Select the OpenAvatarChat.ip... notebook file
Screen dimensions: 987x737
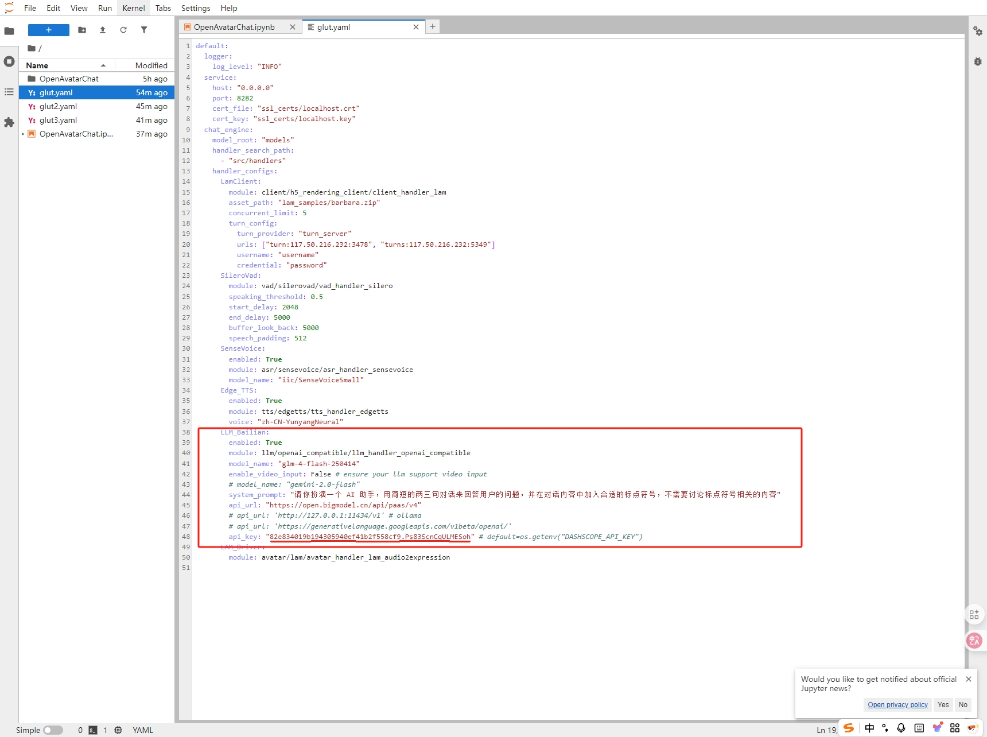97,134
